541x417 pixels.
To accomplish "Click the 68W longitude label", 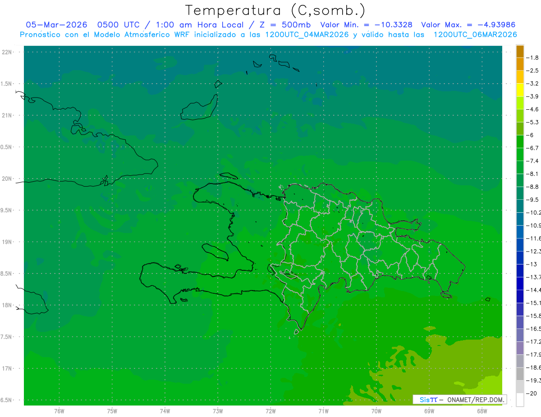I will [481, 411].
